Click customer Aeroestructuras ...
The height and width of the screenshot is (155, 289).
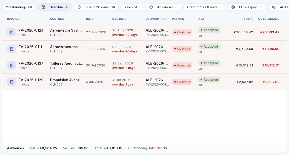point(66,47)
